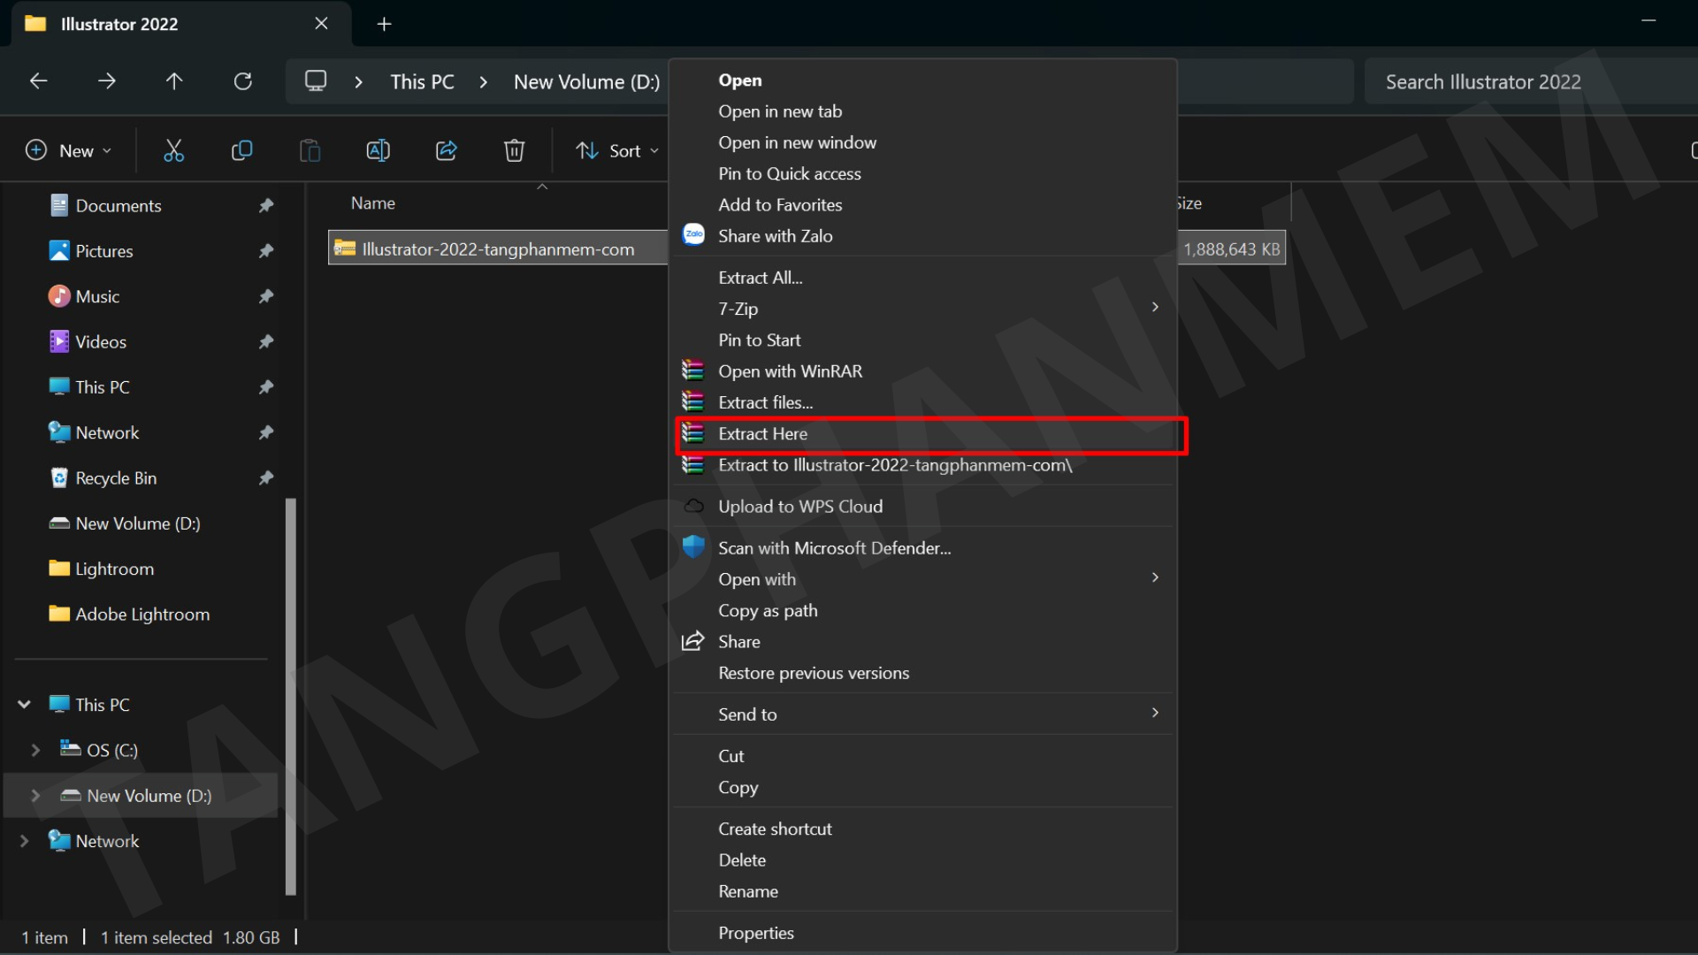Click the WinRAR icon beside Open with WinRAR

[x=693, y=371]
